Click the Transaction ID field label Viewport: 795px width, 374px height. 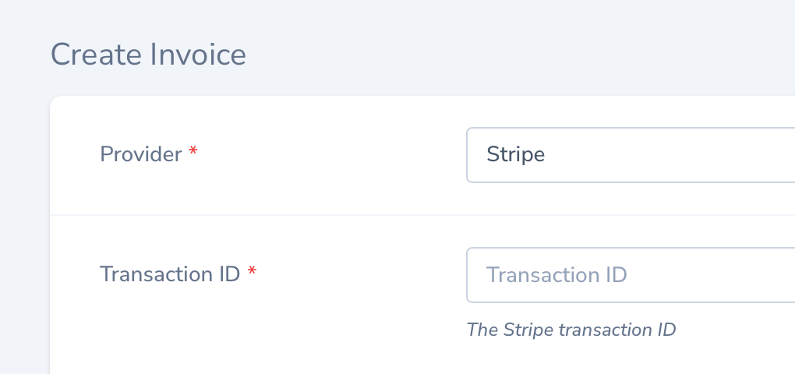click(x=170, y=274)
